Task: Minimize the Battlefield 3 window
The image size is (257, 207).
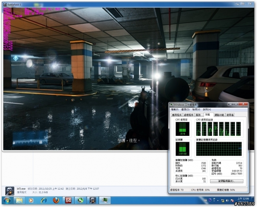Action: 238,4
